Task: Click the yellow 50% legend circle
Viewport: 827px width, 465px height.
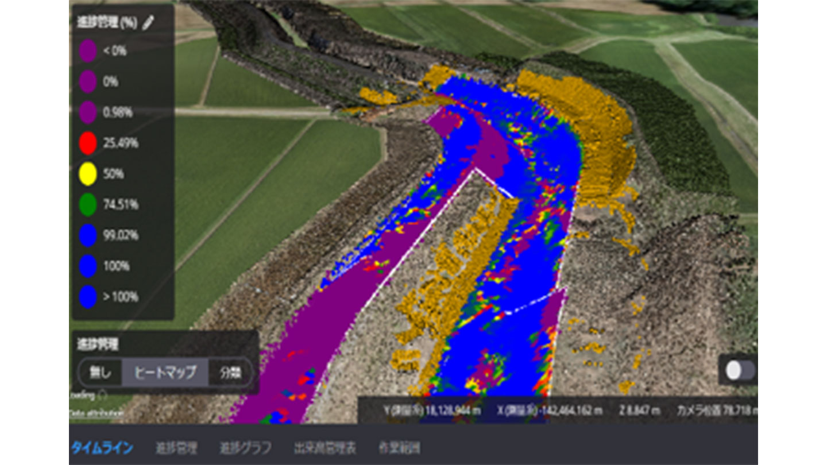Action: pyautogui.click(x=87, y=175)
